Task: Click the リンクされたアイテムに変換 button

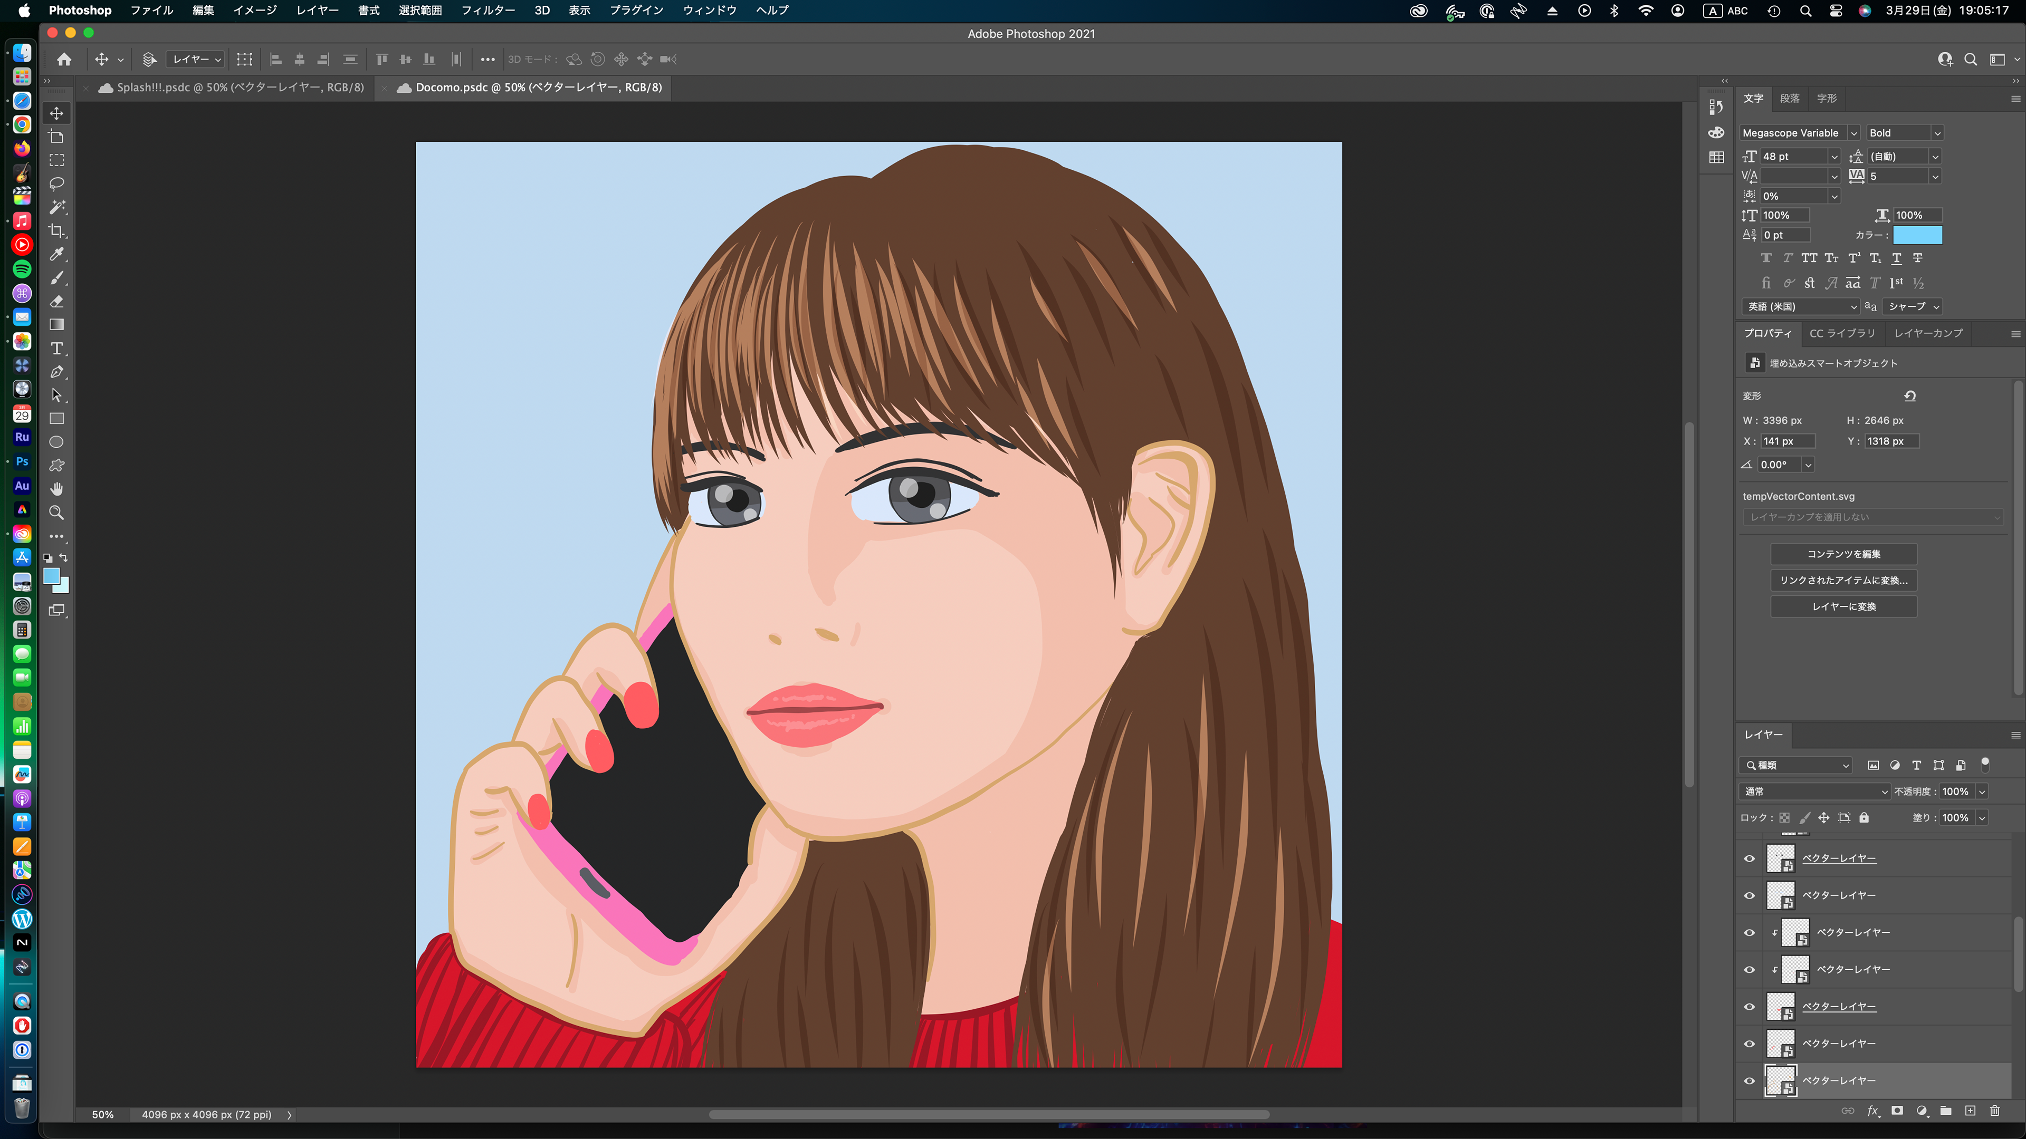Action: (x=1843, y=580)
